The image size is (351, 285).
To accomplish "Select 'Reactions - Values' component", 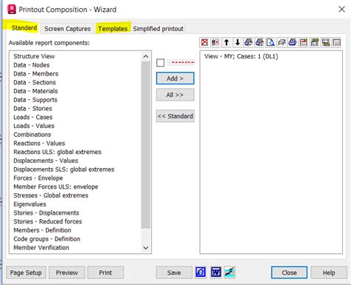I will (39, 143).
